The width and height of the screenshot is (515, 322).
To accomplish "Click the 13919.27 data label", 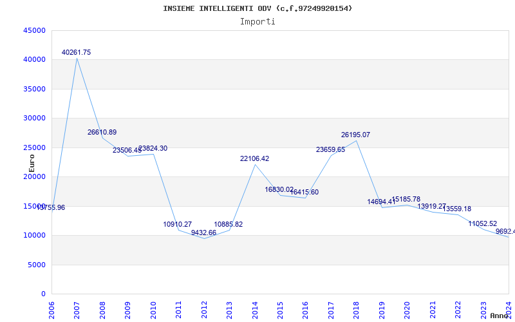I will (x=431, y=206).
